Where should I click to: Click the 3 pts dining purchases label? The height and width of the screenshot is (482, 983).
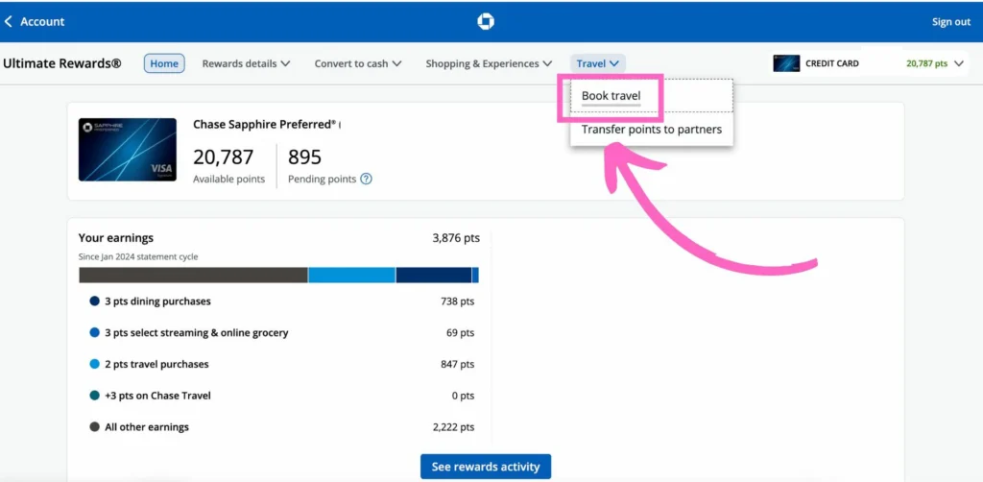click(x=158, y=301)
